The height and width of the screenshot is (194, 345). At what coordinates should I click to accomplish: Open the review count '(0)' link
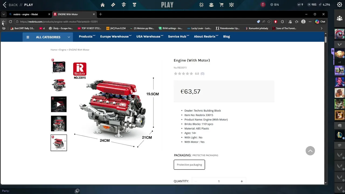pos(202,74)
